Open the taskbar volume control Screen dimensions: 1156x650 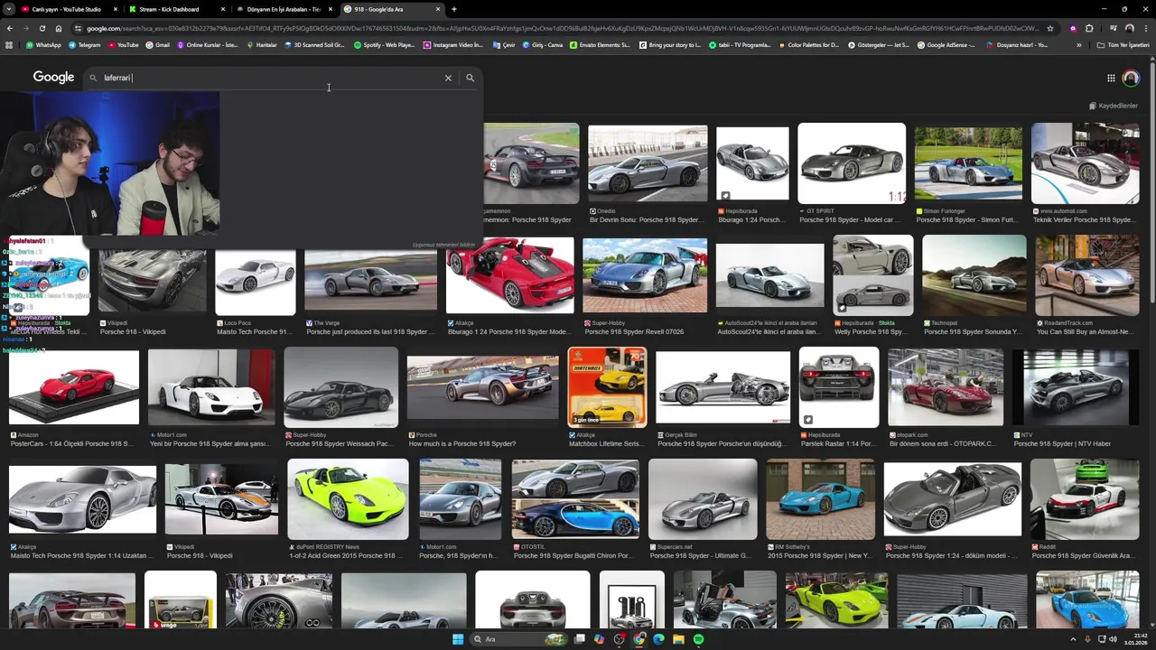coord(1113,639)
